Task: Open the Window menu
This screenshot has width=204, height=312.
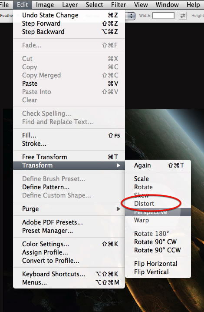Action: pos(167,5)
